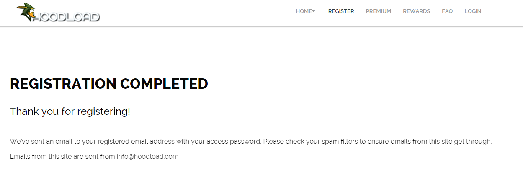Click the HOODLOAD logo wordmark
This screenshot has width=523, height=194.
coord(66,17)
